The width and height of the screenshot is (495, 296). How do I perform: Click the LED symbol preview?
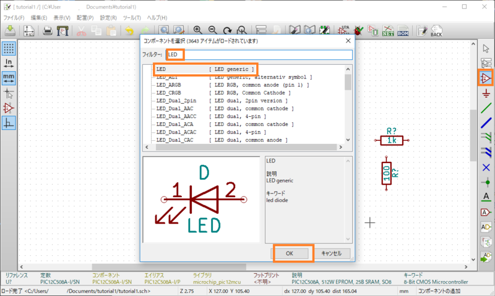pos(202,200)
